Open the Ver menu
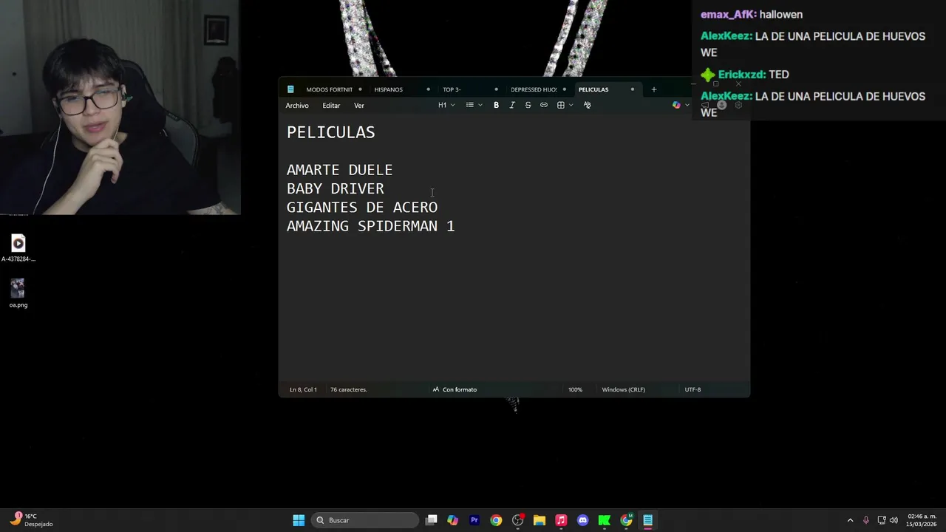Screen dimensions: 946x532 [x=359, y=106]
